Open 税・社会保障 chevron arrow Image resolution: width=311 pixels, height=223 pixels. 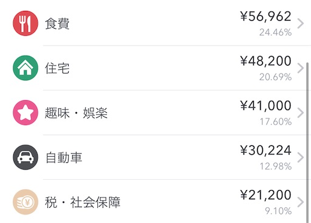[x=301, y=202]
